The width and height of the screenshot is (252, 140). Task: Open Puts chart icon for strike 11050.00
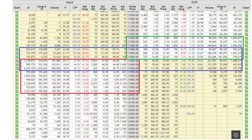(x=246, y=19)
